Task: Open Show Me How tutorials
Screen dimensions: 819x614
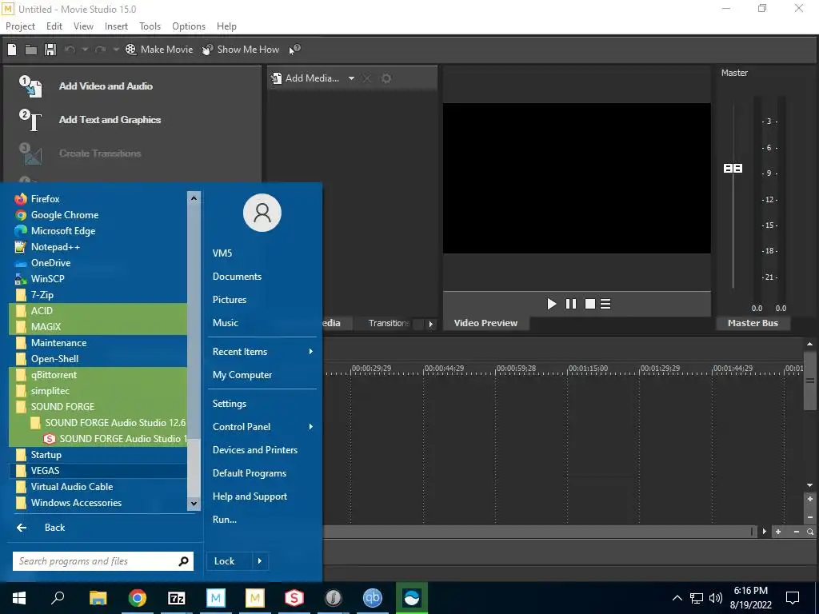Action: [x=241, y=50]
